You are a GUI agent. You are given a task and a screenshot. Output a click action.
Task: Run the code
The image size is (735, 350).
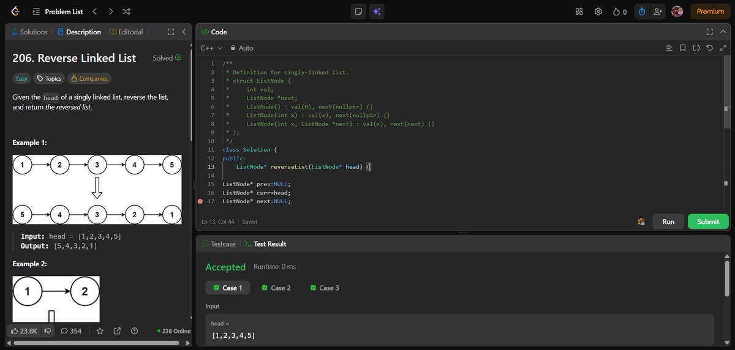(x=668, y=222)
